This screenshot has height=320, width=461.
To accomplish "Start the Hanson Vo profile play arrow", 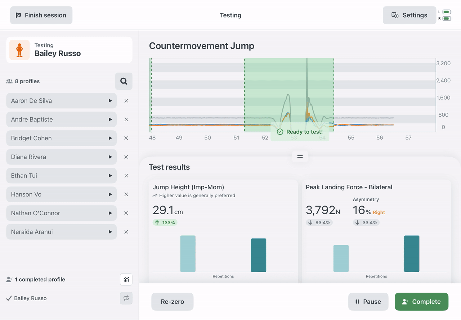I will 111,194.
